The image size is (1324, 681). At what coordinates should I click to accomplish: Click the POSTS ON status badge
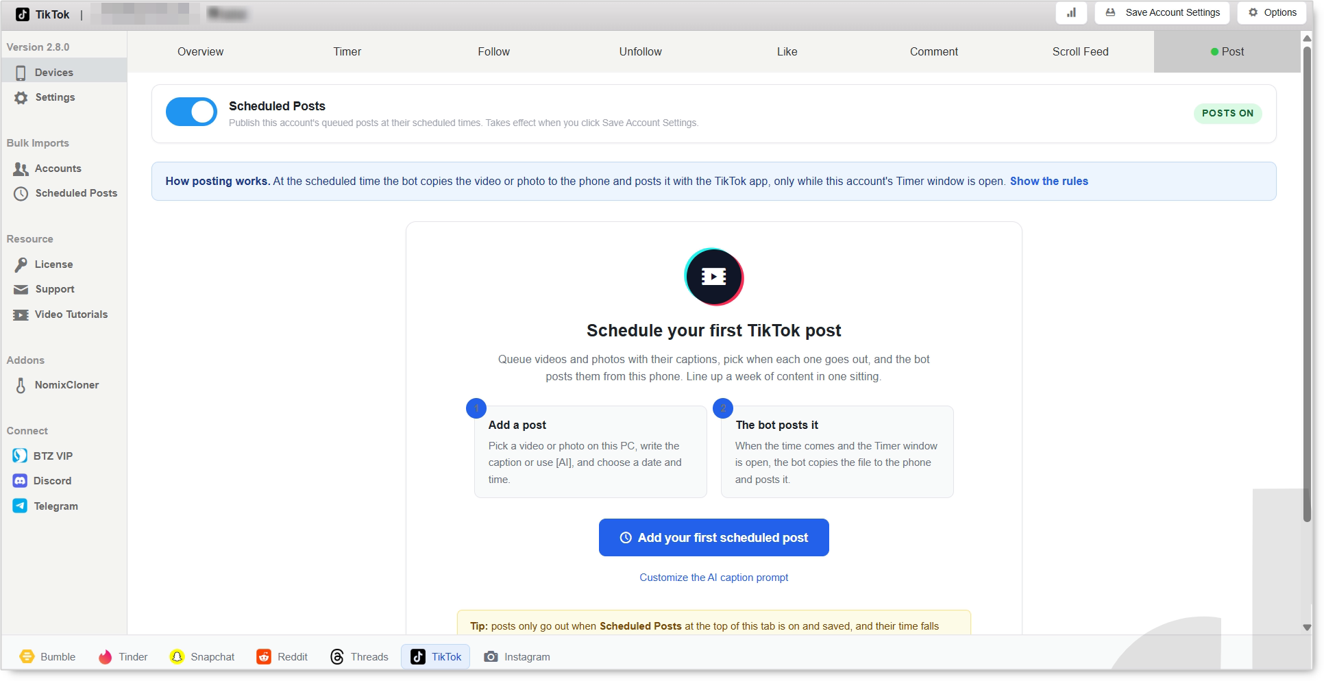[x=1227, y=113]
